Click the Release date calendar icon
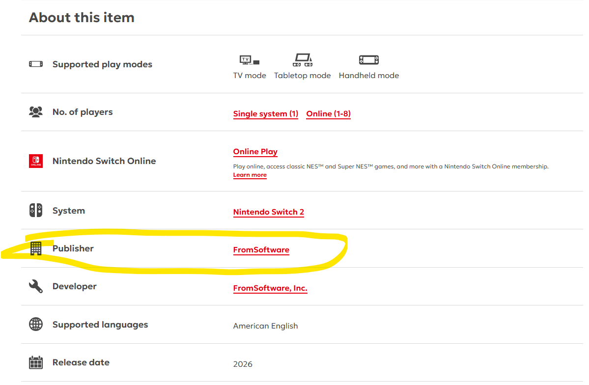The image size is (589, 385). [36, 362]
